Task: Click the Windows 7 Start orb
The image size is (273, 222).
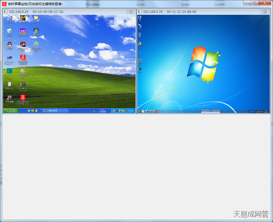Action: [x=139, y=111]
